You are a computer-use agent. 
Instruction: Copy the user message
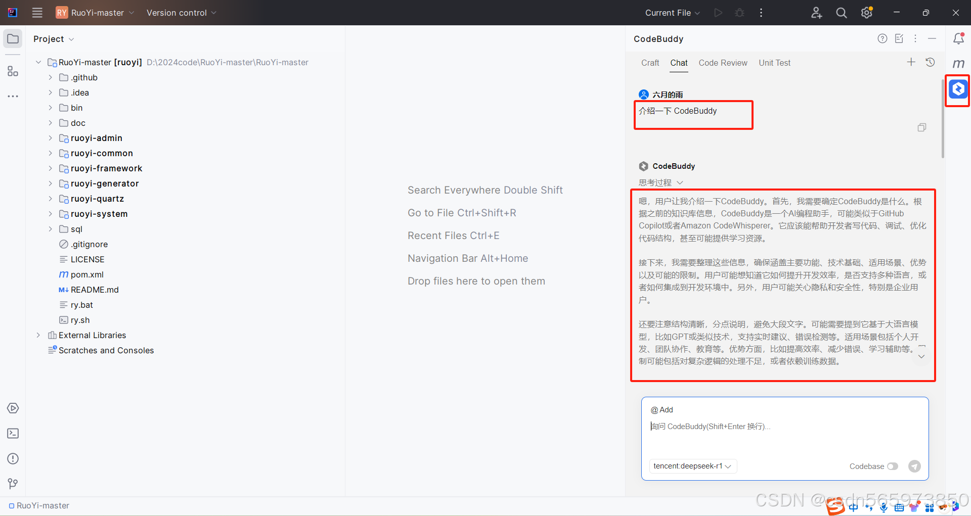[922, 127]
